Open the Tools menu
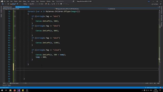This screenshot has height=92, width=163. pos(37,1)
